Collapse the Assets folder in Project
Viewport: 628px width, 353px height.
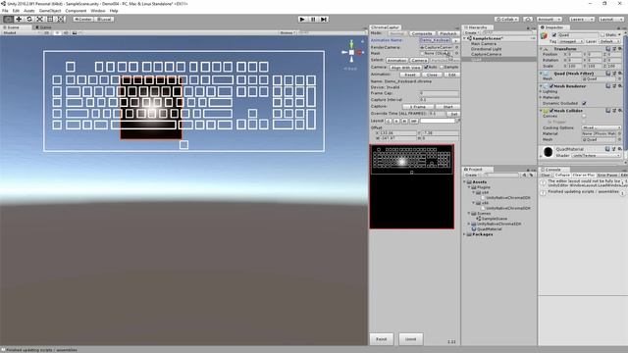(465, 182)
